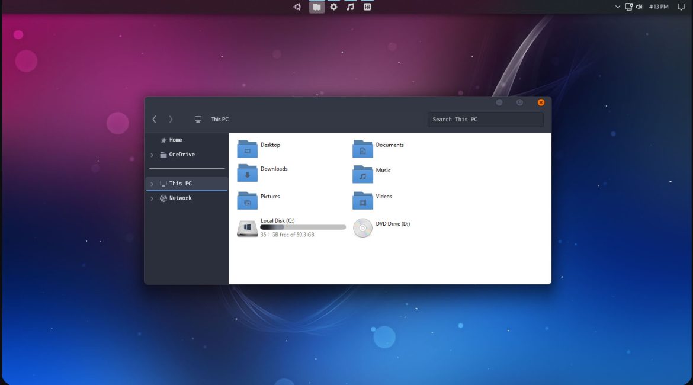Go forward using the right arrow
This screenshot has height=385, width=693.
[x=171, y=120]
